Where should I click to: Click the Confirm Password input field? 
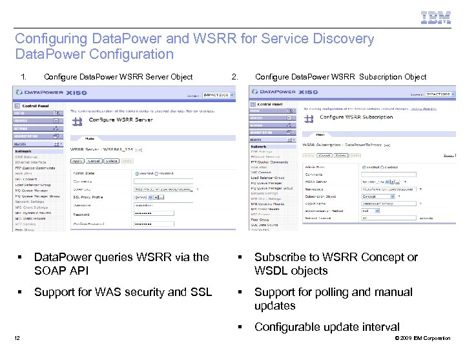click(154, 224)
